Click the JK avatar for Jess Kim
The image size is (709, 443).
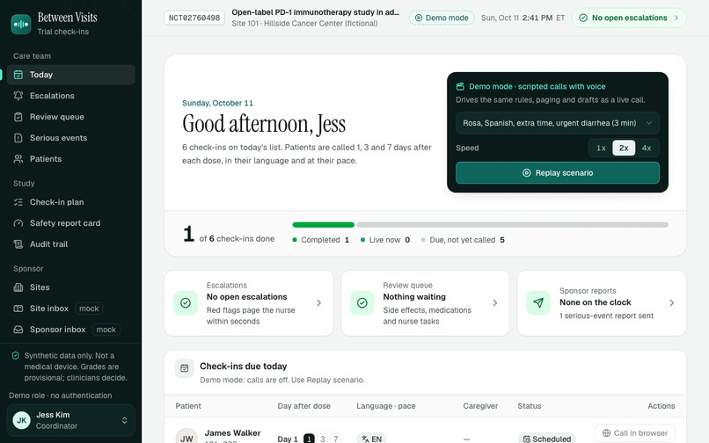click(x=22, y=420)
